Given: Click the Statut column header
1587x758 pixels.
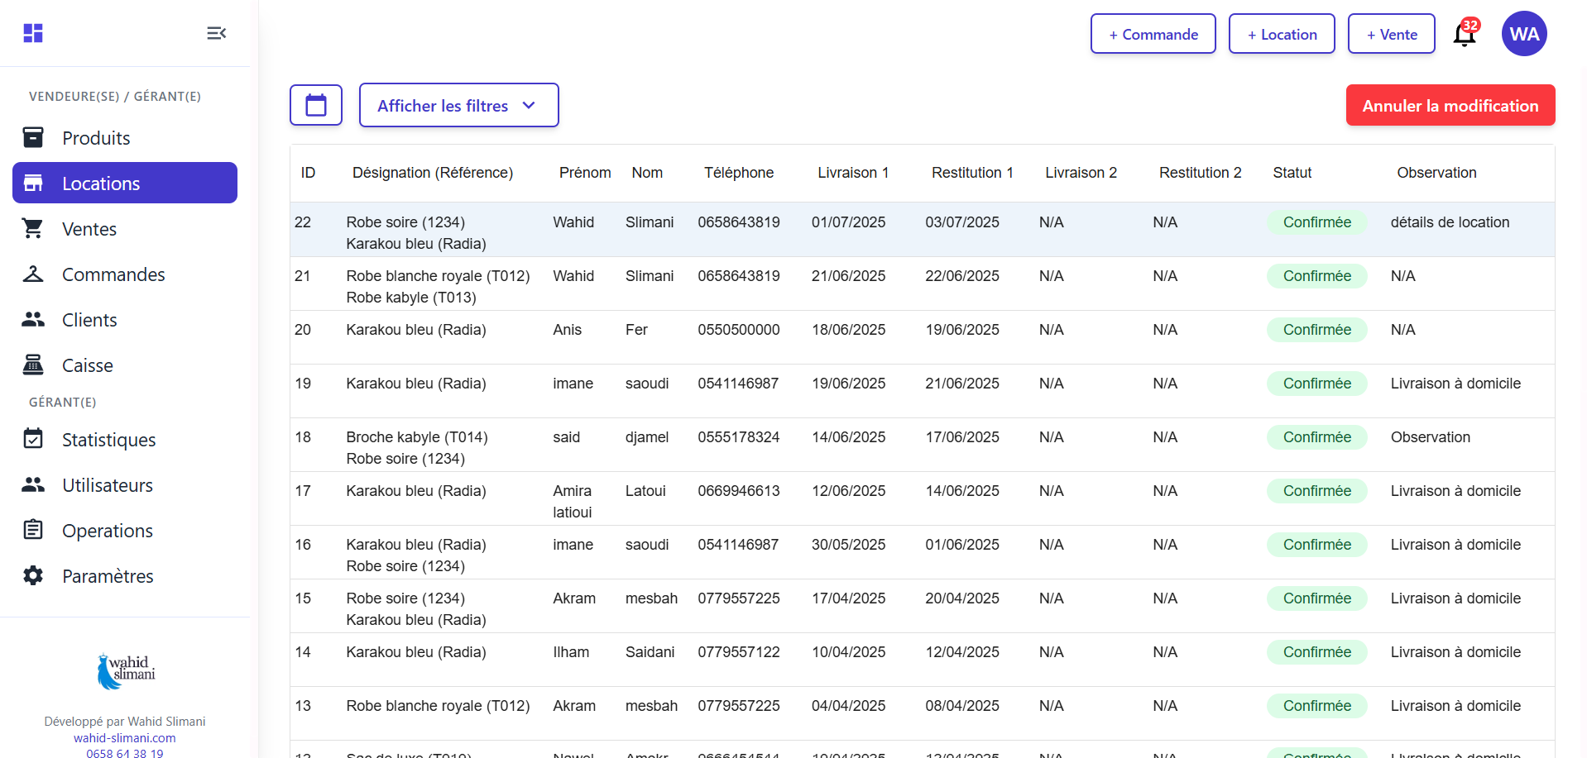Looking at the screenshot, I should (x=1292, y=173).
